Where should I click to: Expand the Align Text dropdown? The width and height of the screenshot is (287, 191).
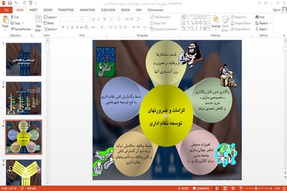coord(158,23)
